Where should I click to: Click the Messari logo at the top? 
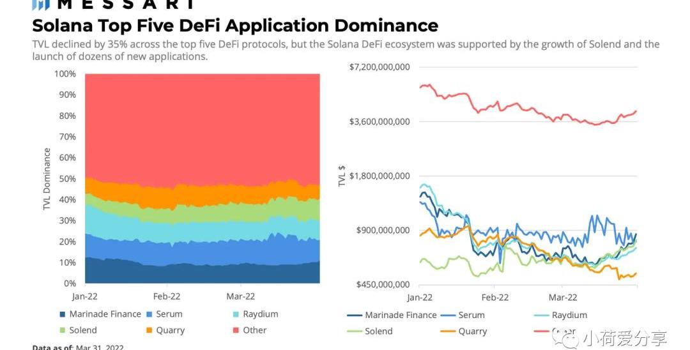pyautogui.click(x=113, y=4)
